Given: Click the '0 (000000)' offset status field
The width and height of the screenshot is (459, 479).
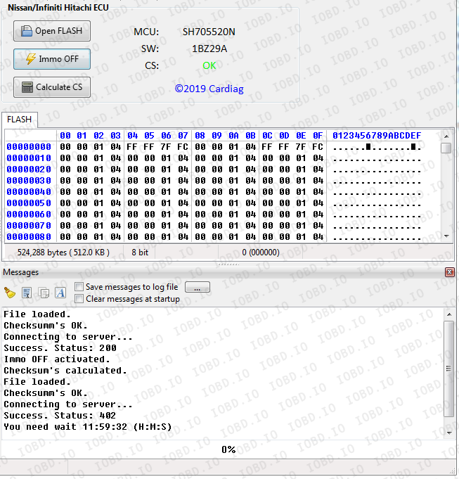Looking at the screenshot, I should click(261, 253).
